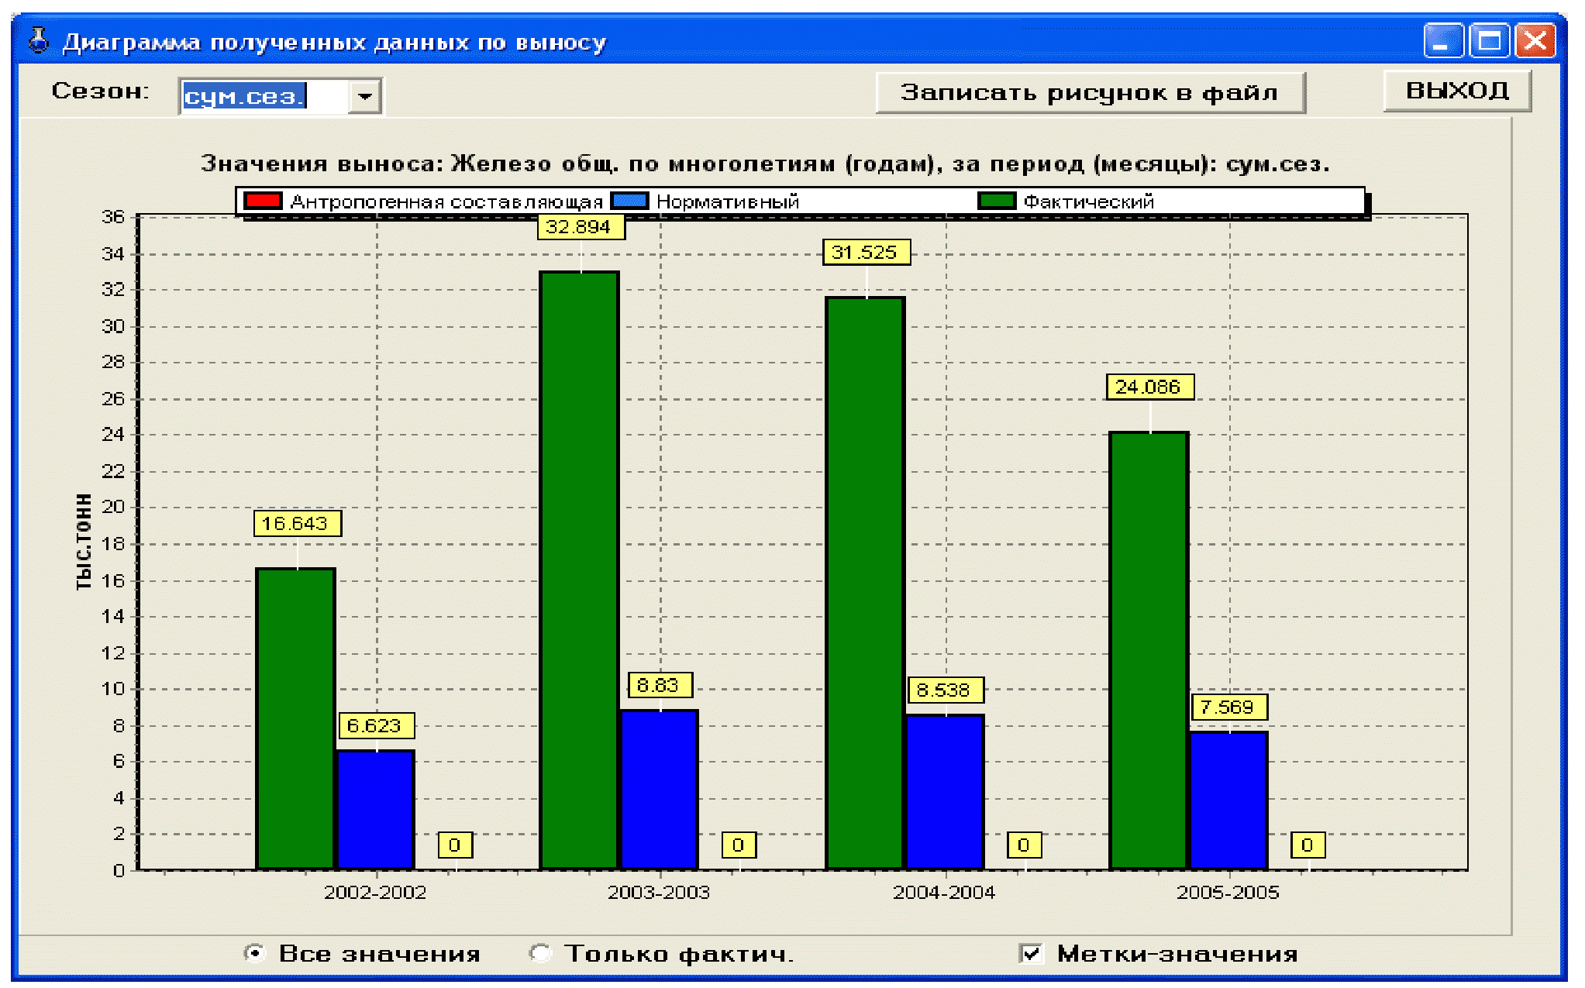This screenshot has height=988, width=1585.
Task: Click the green bar for 2002-2002
Action: pos(295,719)
